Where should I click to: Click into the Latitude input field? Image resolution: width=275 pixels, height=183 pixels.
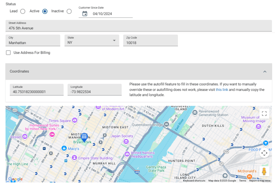tap(36, 92)
